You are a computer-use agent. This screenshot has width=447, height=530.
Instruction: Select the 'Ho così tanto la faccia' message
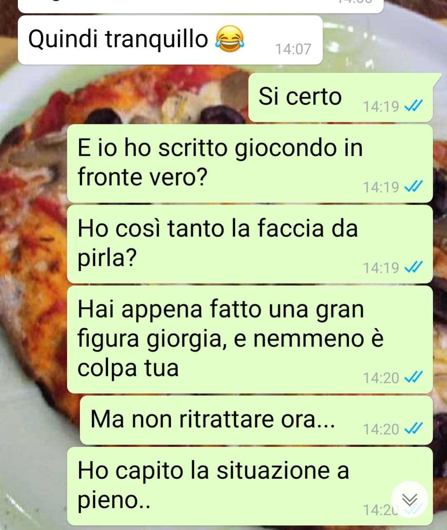(x=250, y=244)
